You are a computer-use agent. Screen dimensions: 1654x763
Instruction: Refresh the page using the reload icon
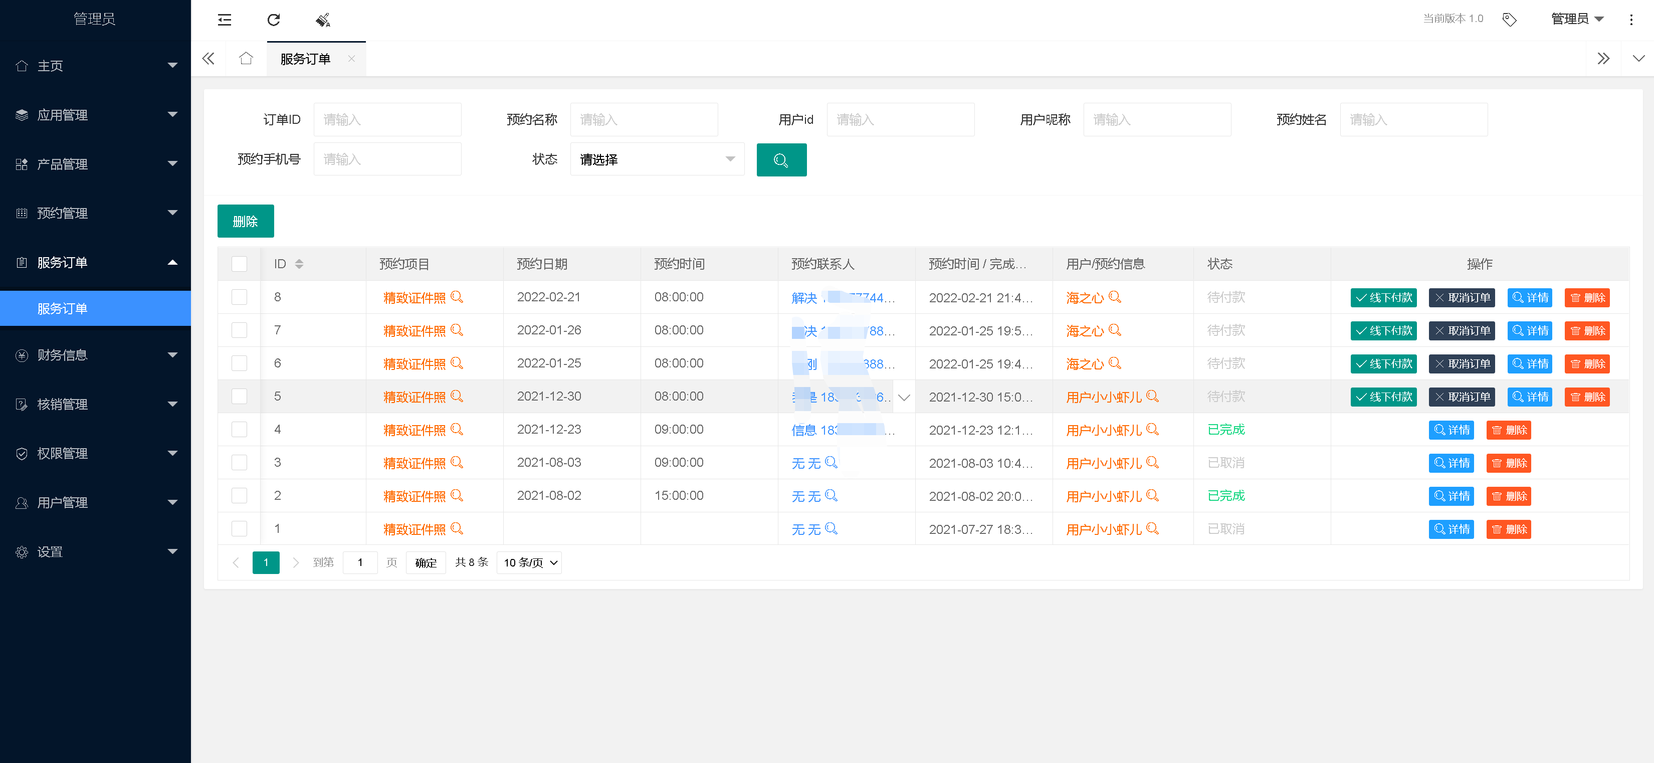(x=274, y=19)
